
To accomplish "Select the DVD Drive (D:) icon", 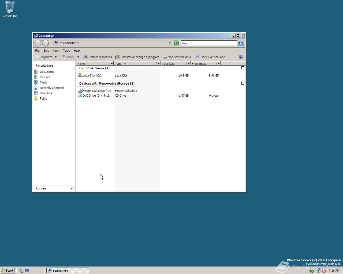I will pos(80,96).
